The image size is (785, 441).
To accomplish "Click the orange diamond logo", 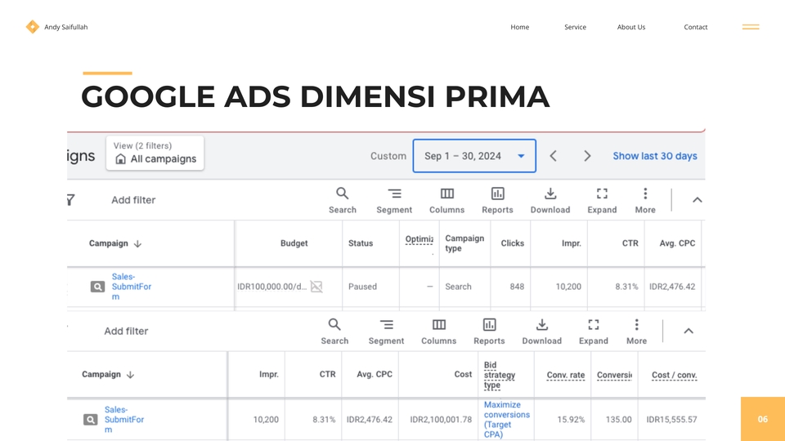I will (x=33, y=27).
